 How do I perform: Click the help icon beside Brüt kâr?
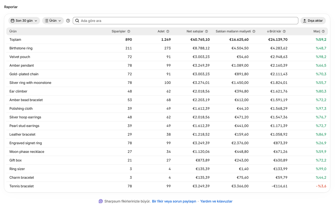tap(284, 31)
